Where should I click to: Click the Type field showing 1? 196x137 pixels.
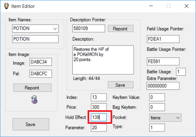(x=157, y=128)
